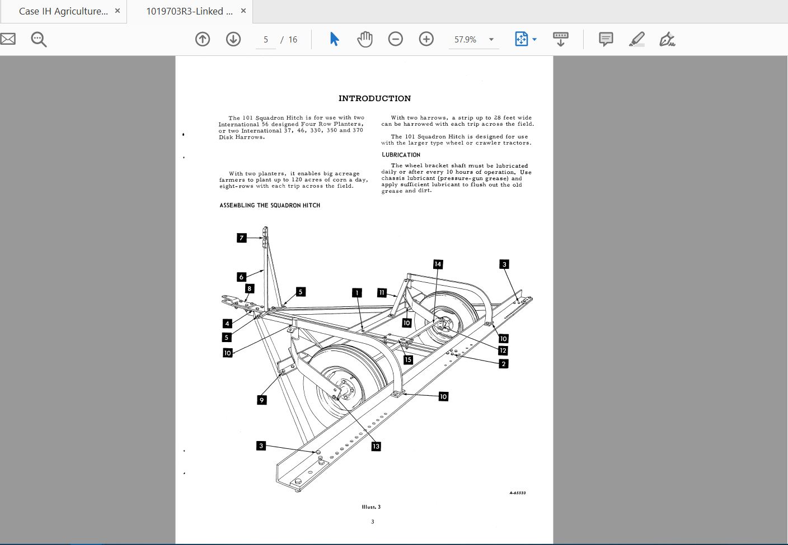Zoom out with the minus button
This screenshot has width=788, height=545.
tap(396, 39)
